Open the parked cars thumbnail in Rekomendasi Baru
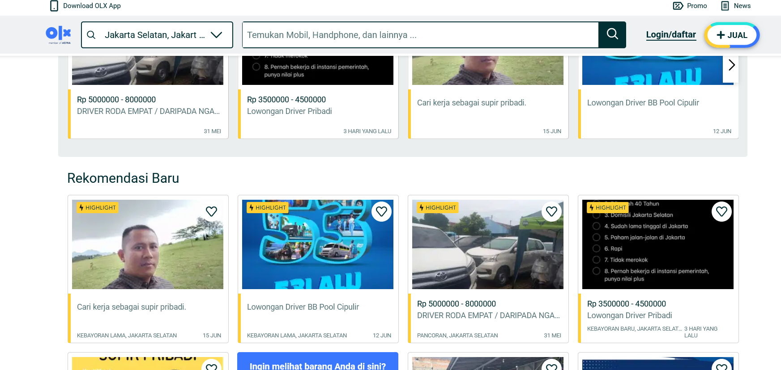This screenshot has width=781, height=370. point(488,244)
